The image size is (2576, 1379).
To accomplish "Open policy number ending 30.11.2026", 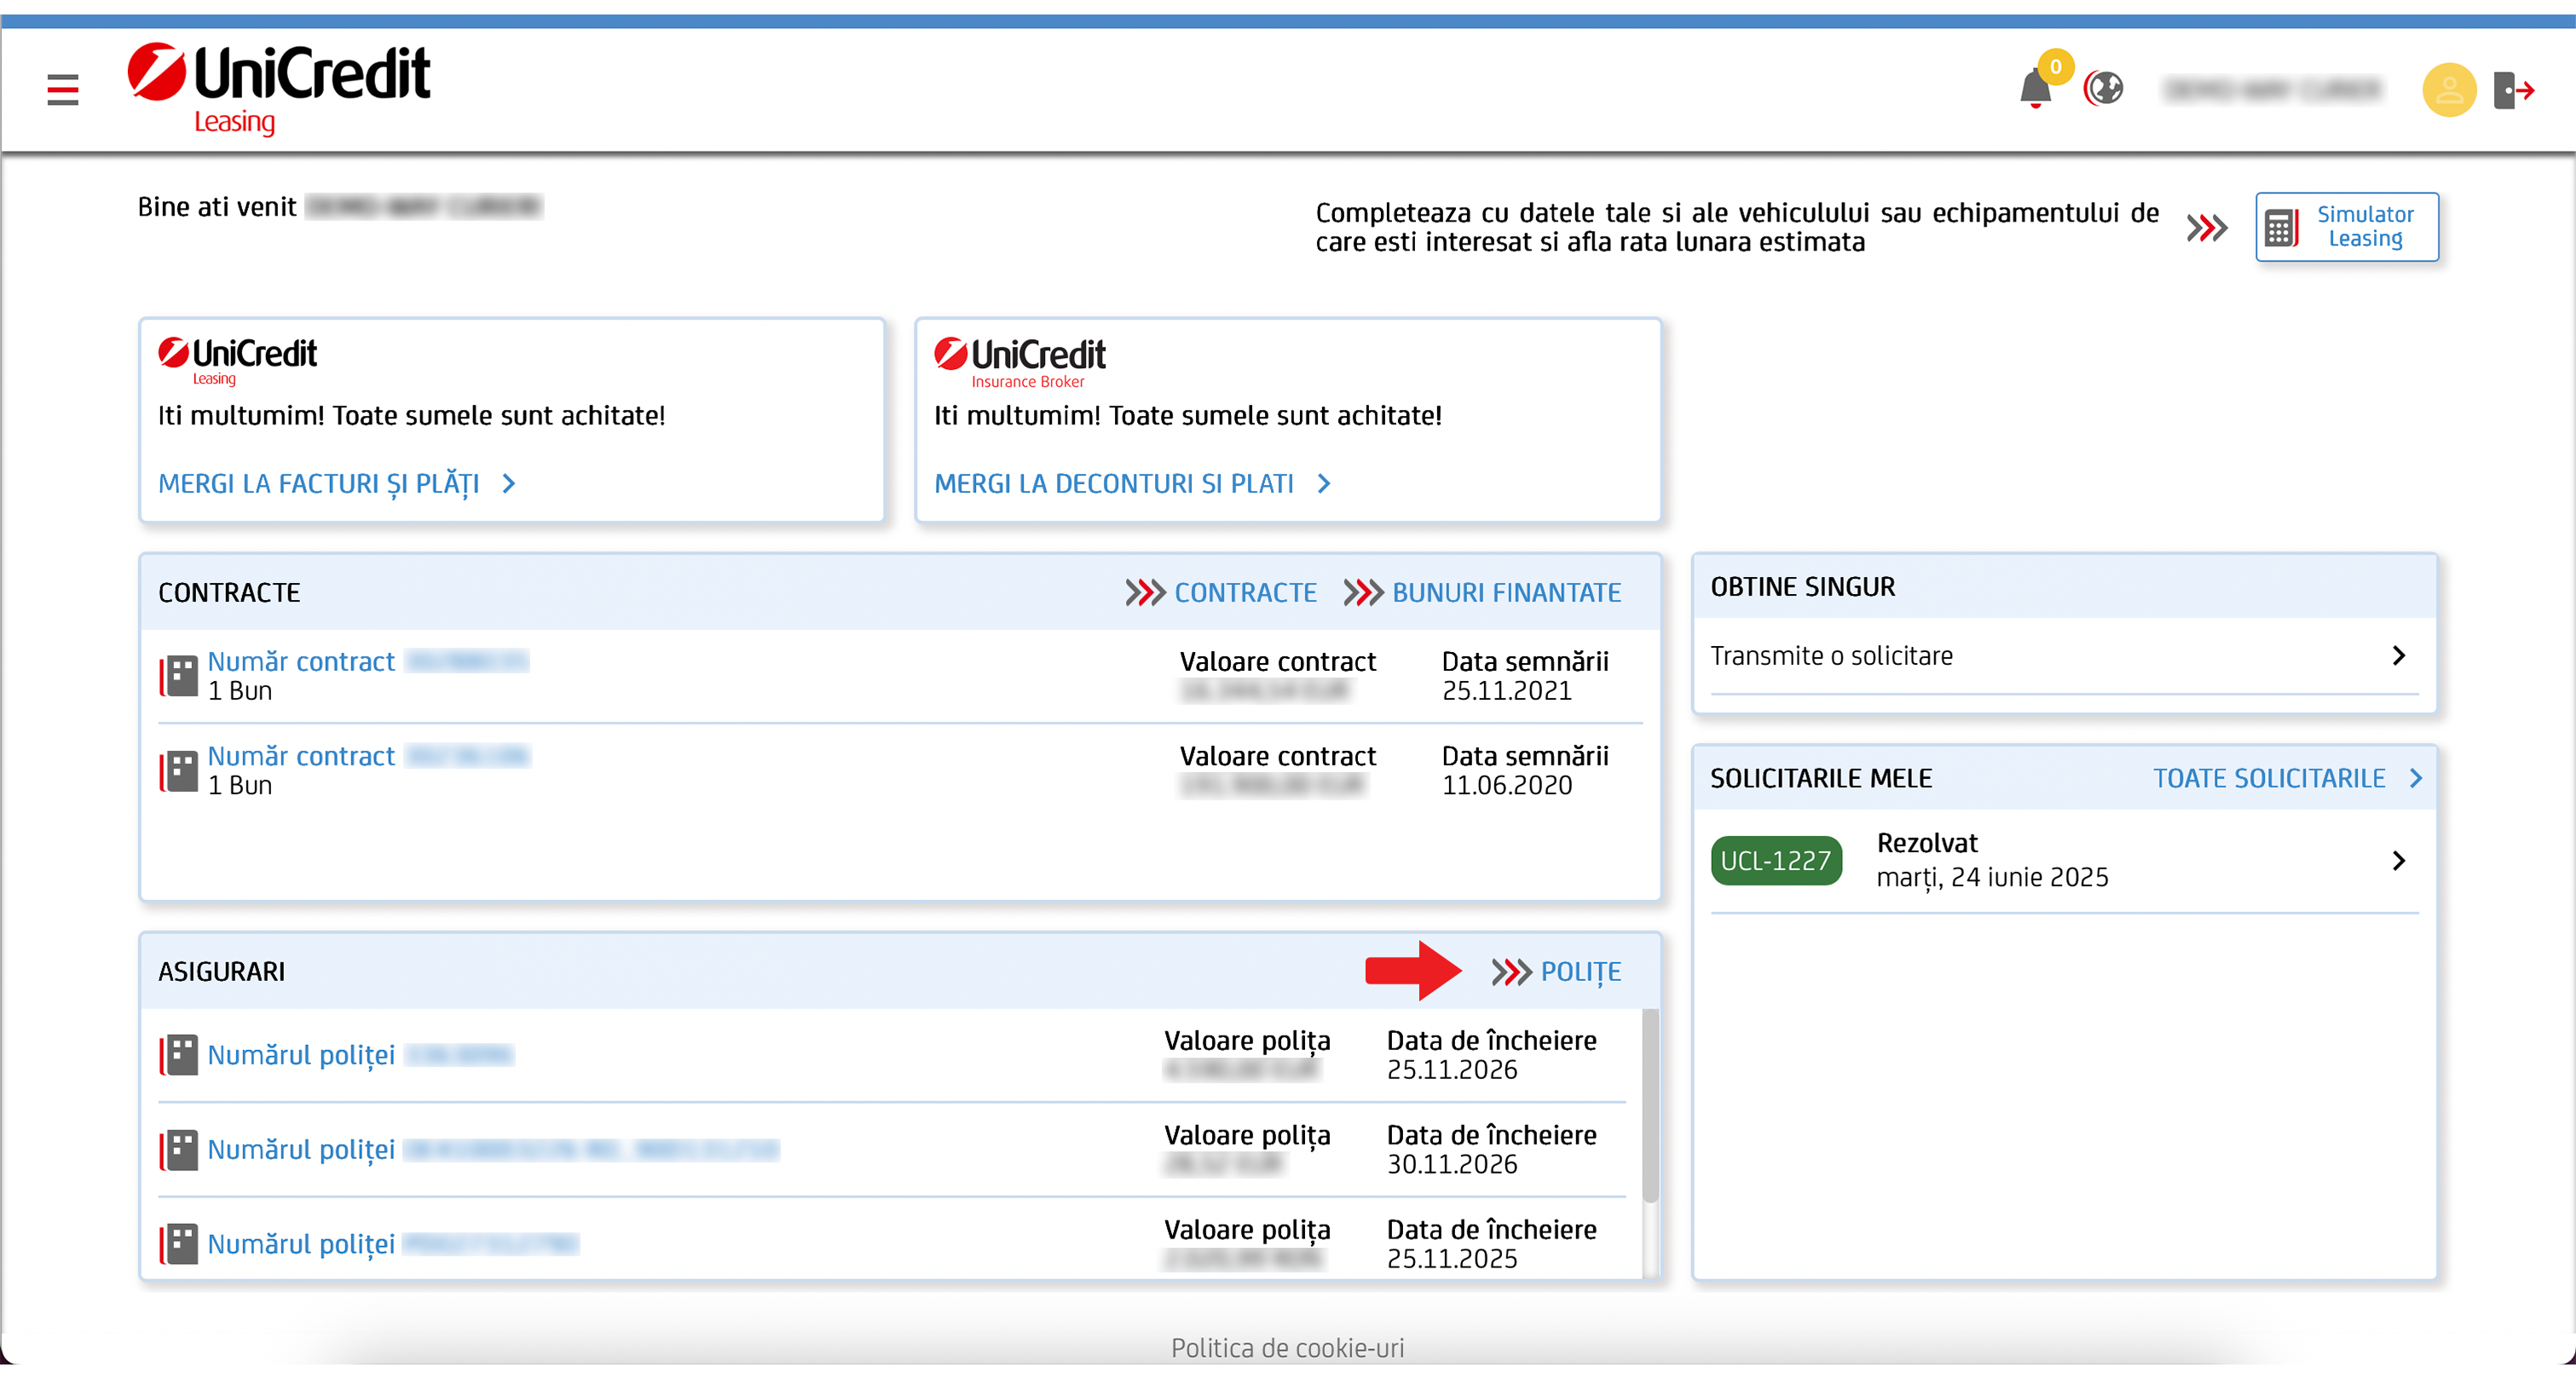I will pyautogui.click(x=493, y=1150).
